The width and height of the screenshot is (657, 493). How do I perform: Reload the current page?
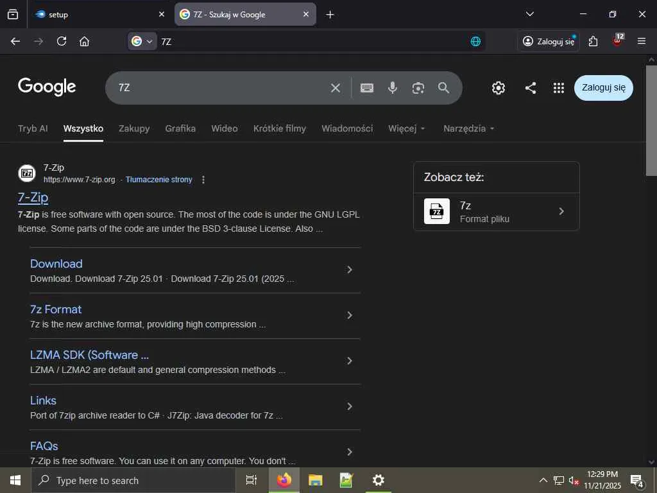pyautogui.click(x=62, y=41)
